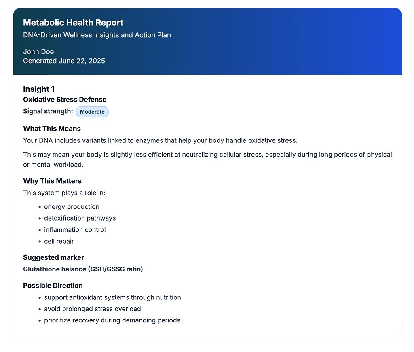
Task: Click the line This system plays a role in
Action: [64, 193]
